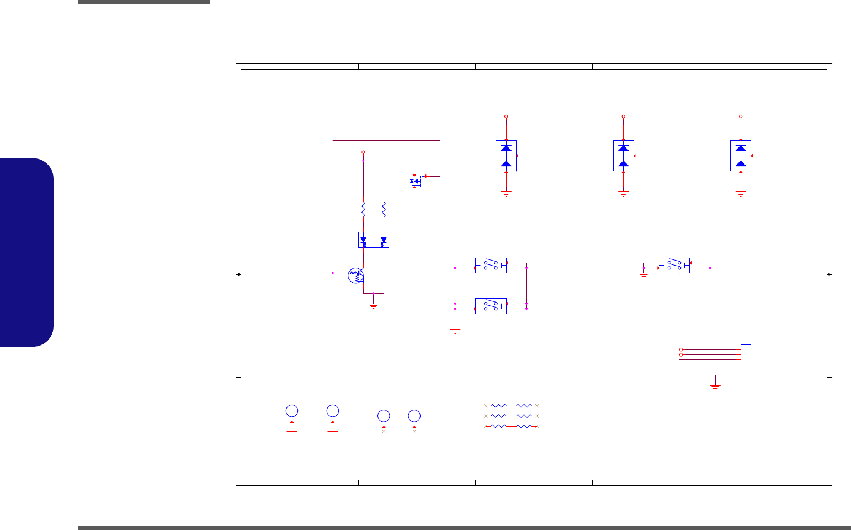Click the ground symbol beneath the connector
Viewport: 851px width, 530px height.
[715, 388]
